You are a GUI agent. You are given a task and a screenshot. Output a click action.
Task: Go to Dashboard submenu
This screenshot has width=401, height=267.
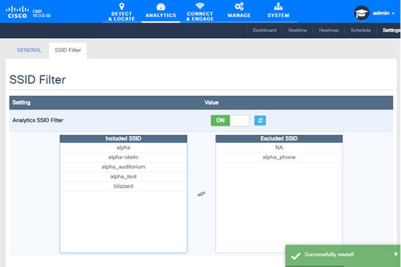265,30
